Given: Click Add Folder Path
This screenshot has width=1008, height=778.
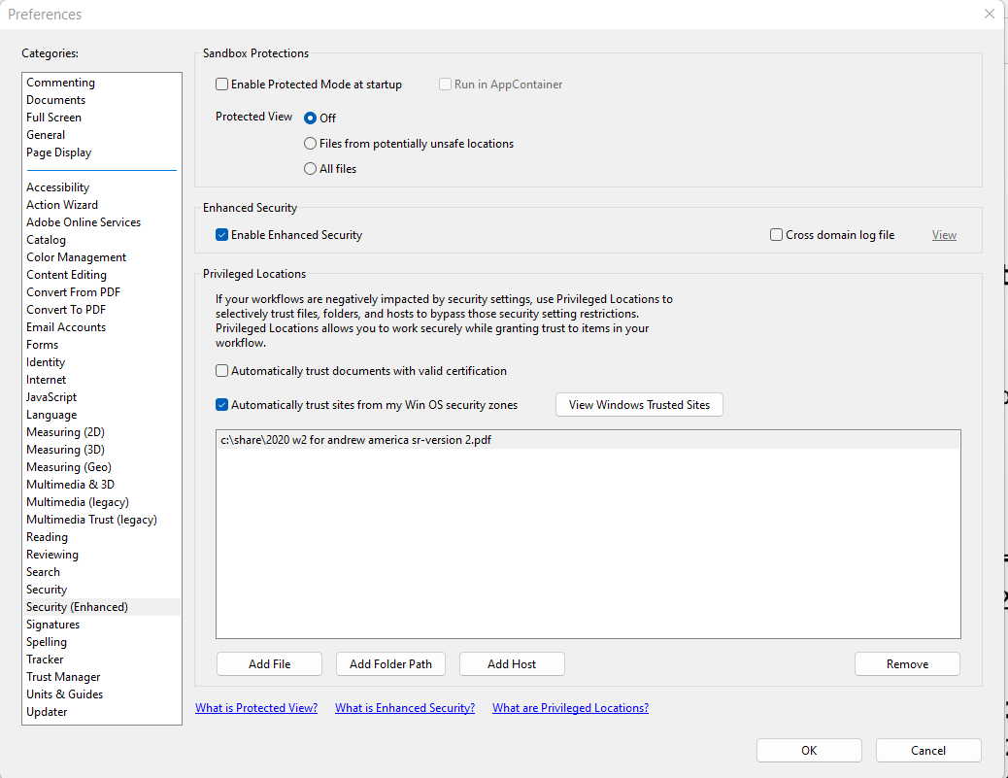Looking at the screenshot, I should click(x=390, y=663).
